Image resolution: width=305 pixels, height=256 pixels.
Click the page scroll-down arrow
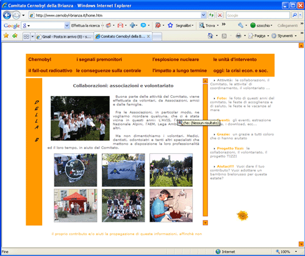click(x=301, y=244)
